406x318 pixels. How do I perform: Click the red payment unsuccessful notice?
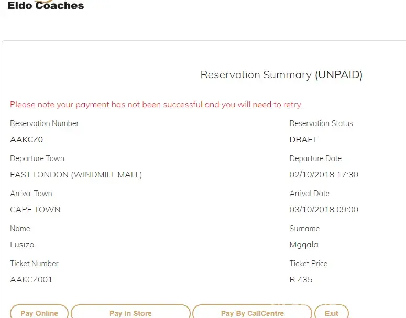tap(156, 105)
